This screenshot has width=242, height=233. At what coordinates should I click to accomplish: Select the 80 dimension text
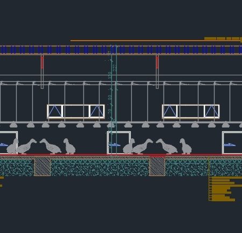pos(110,97)
